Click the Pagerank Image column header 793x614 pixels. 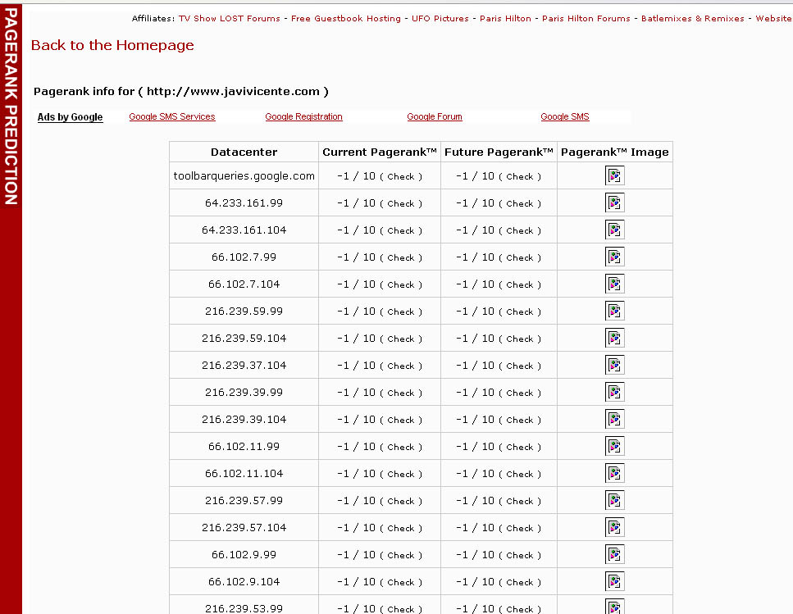[614, 152]
